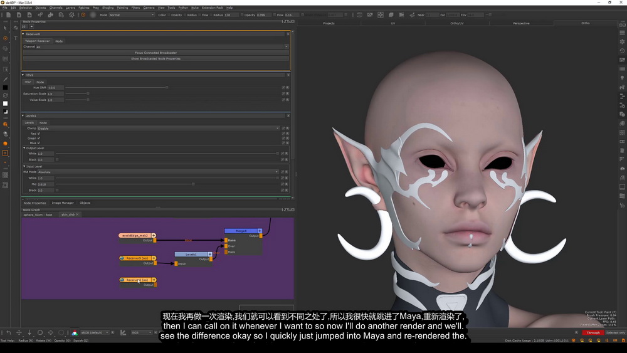The width and height of the screenshot is (627, 353).
Task: Adjust the Hue Shift slider handle
Action: tap(167, 88)
